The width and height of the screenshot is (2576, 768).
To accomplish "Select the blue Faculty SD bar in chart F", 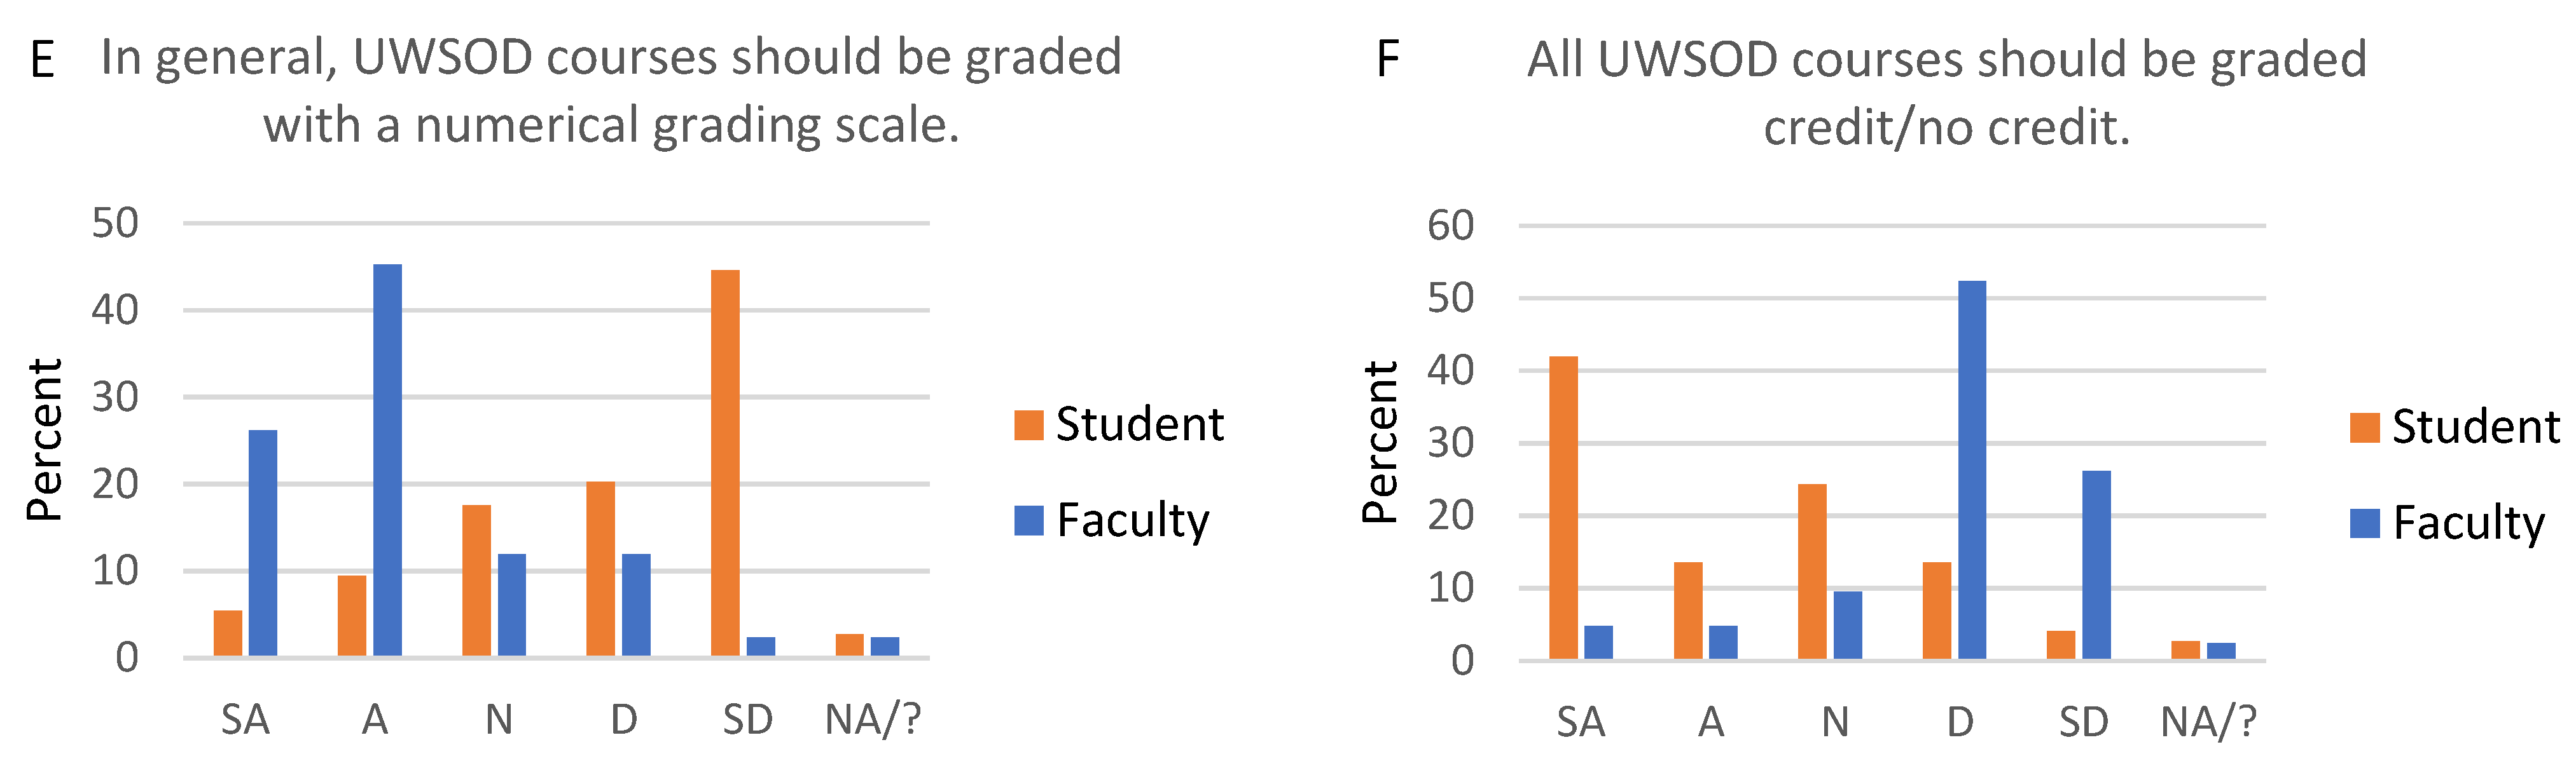I will click(2096, 564).
